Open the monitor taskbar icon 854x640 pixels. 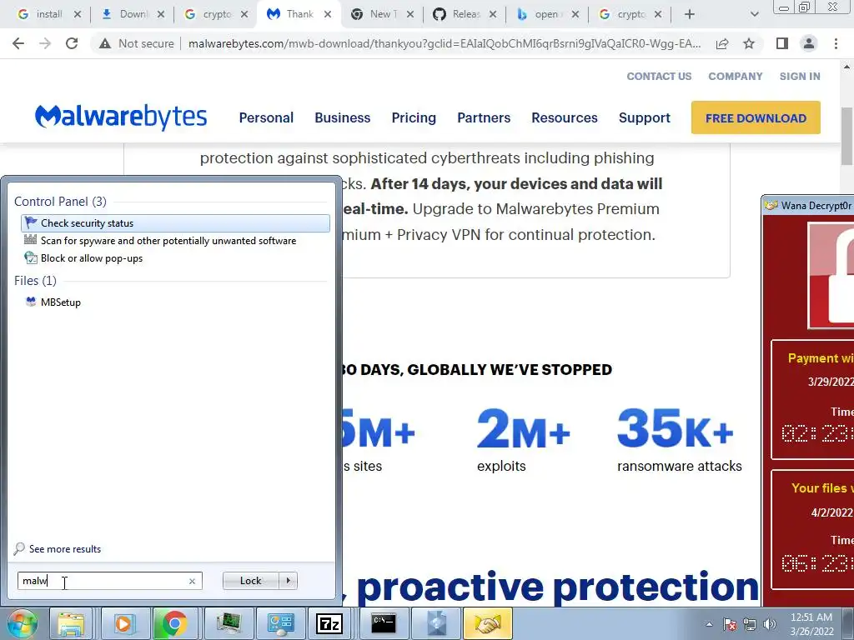[x=228, y=623]
